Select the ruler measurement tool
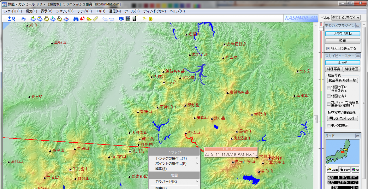 click(96, 19)
